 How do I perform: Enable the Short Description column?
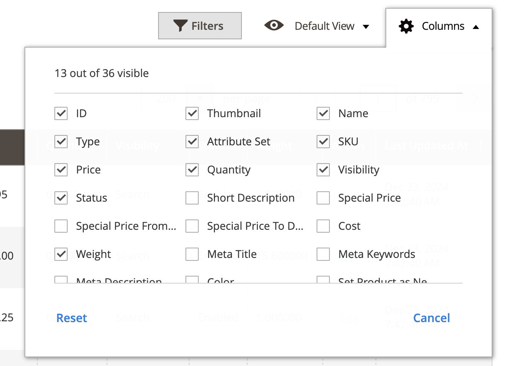point(192,197)
